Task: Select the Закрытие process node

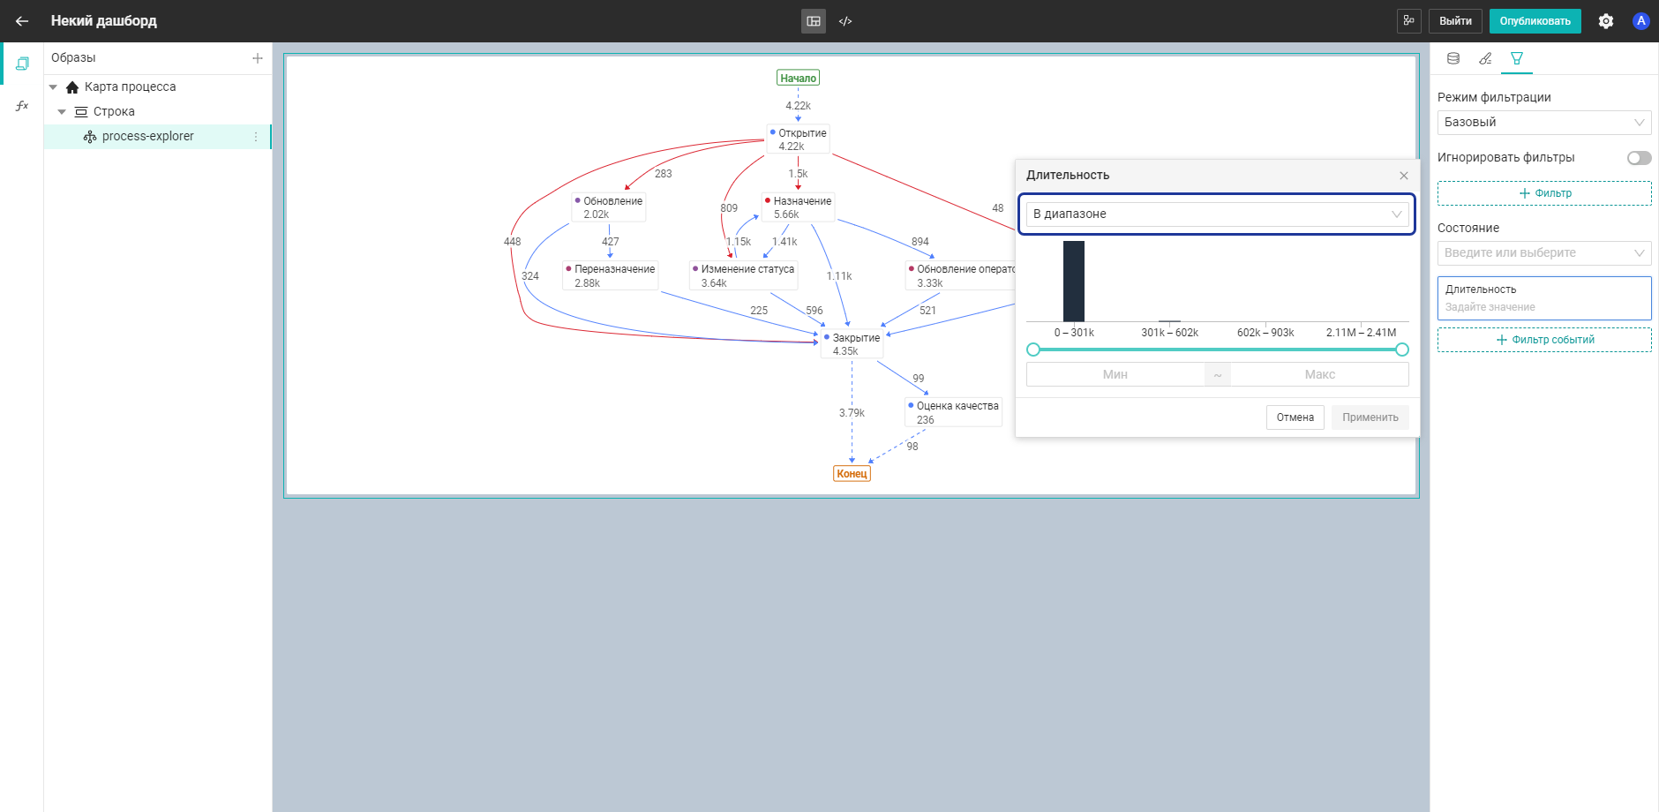Action: pos(852,344)
